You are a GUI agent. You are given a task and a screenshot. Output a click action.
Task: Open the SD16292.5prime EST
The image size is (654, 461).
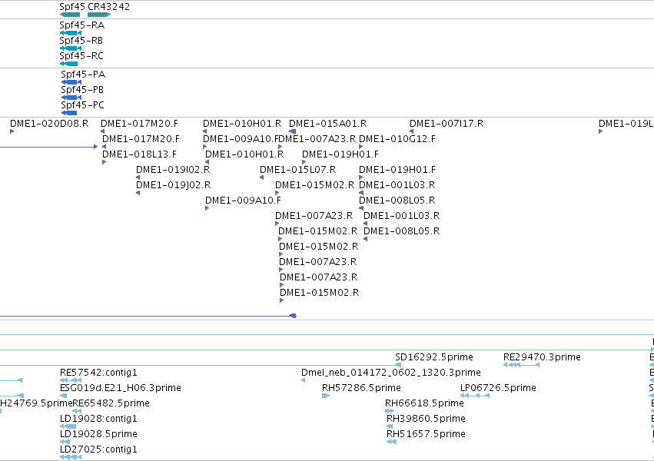pos(398,365)
